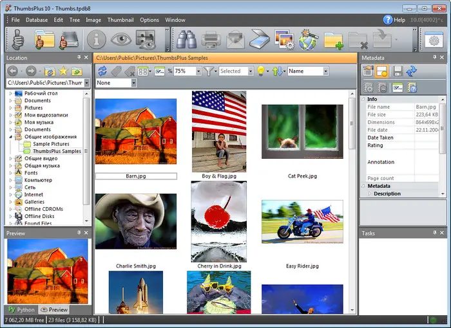The width and height of the screenshot is (451, 328).
Task: Close the Location panel
Action: point(86,57)
